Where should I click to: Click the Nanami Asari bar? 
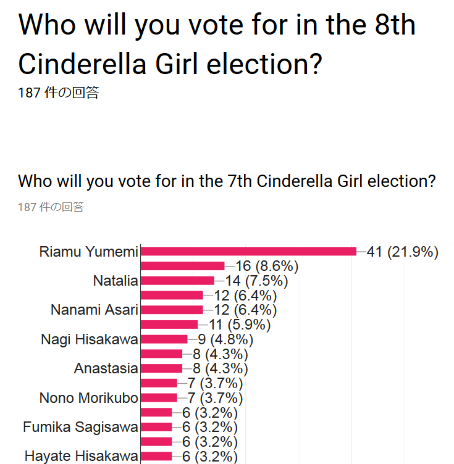(172, 310)
